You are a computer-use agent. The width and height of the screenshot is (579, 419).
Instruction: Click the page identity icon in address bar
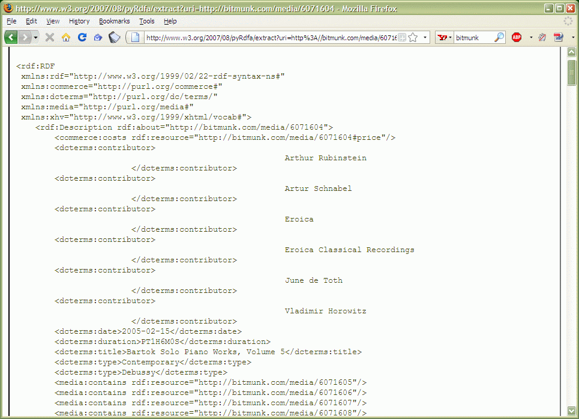pyautogui.click(x=136, y=37)
